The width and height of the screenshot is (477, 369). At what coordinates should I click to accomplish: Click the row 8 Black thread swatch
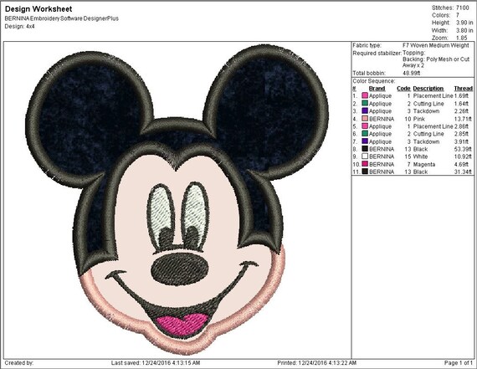[365, 149]
